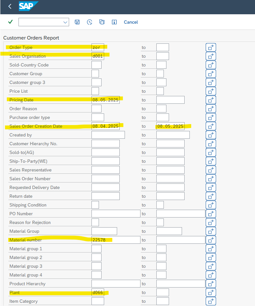Viewport: 255px width, 306px height.
Task: Expand the transaction command field dropdown
Action: pos(65,22)
